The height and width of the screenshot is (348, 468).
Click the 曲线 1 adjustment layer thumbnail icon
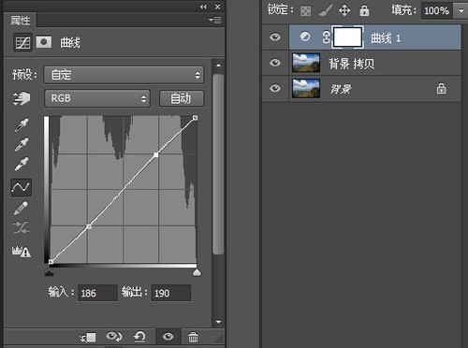pyautogui.click(x=305, y=36)
